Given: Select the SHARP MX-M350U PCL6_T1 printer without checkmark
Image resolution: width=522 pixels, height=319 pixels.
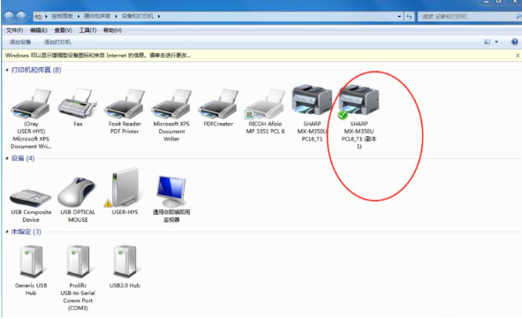Looking at the screenshot, I should point(312,100).
